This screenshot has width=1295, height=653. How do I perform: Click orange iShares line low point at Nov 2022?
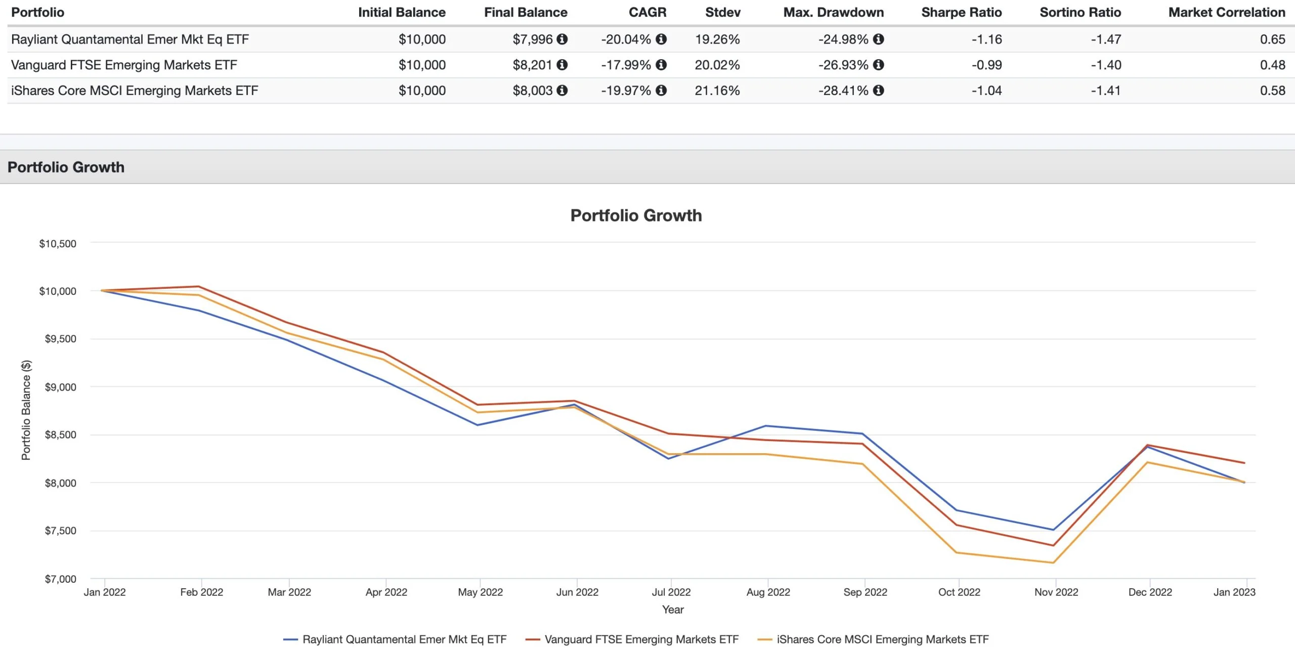point(1053,562)
